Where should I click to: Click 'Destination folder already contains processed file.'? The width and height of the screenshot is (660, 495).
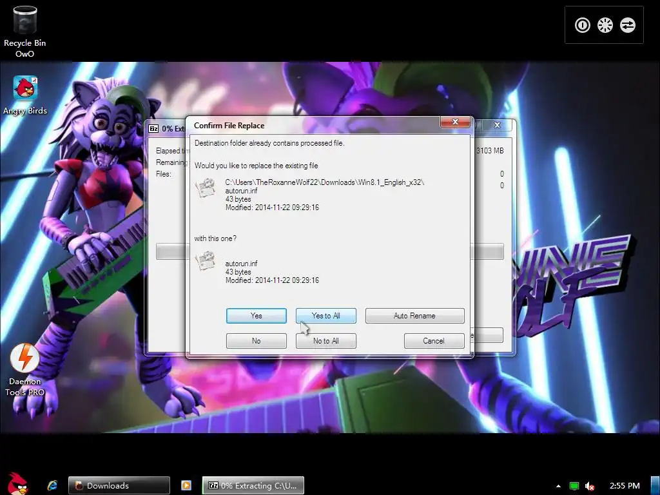pyautogui.click(x=269, y=143)
